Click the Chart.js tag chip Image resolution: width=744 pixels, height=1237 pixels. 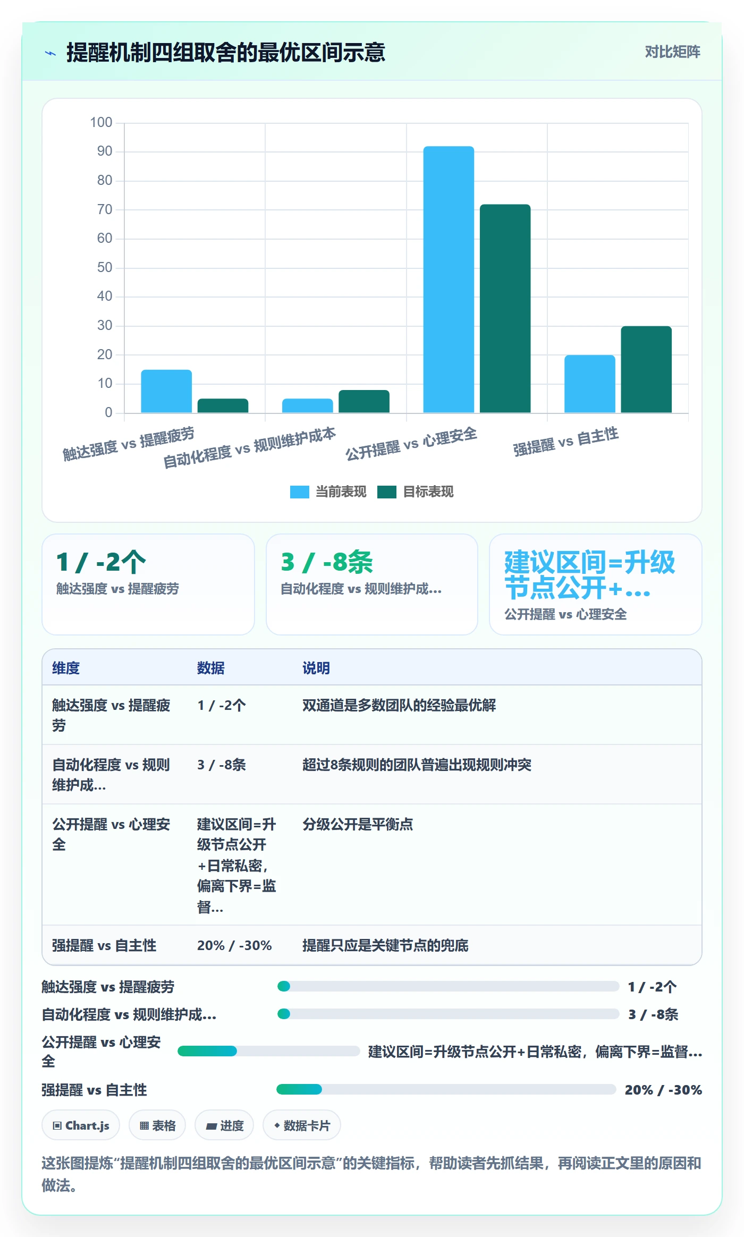[81, 1125]
